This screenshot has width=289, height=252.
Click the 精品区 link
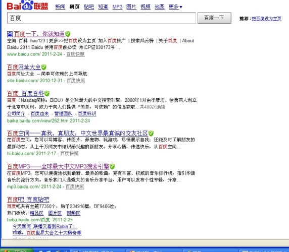[x=37, y=213]
